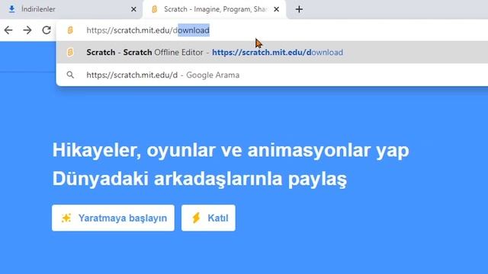This screenshot has height=274, width=488.
Task: Choose the Scratch Offline Editor suggestion
Action: (x=272, y=53)
